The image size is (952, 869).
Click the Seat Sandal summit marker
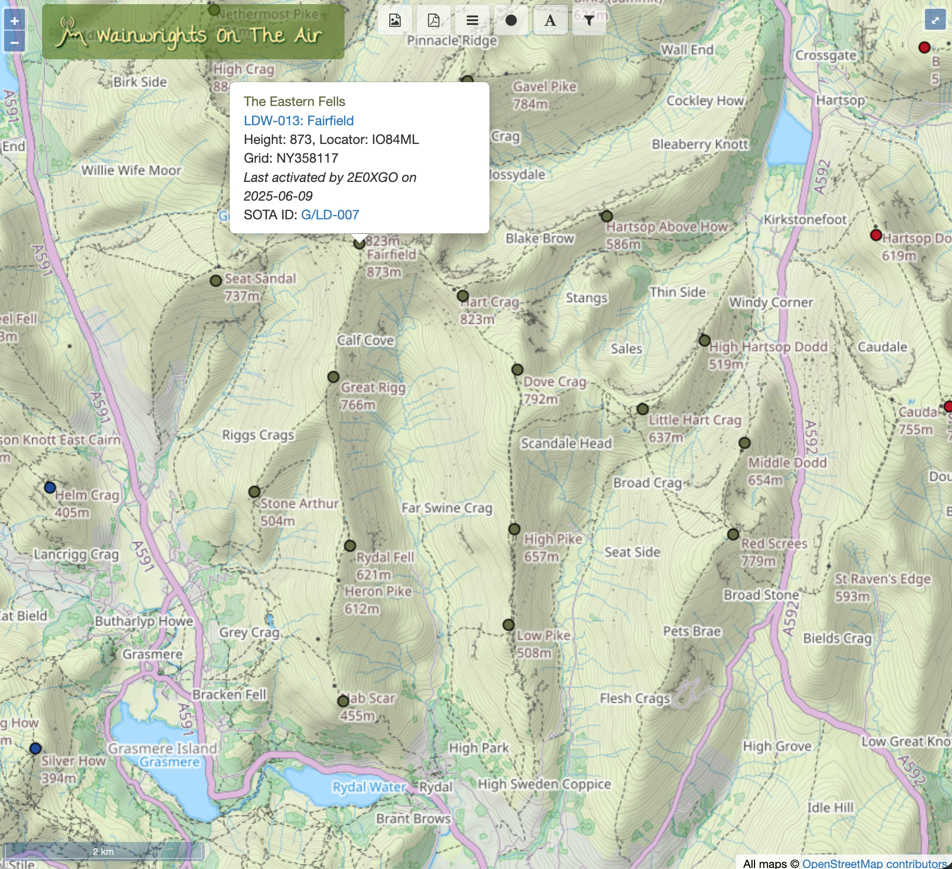pos(216,281)
